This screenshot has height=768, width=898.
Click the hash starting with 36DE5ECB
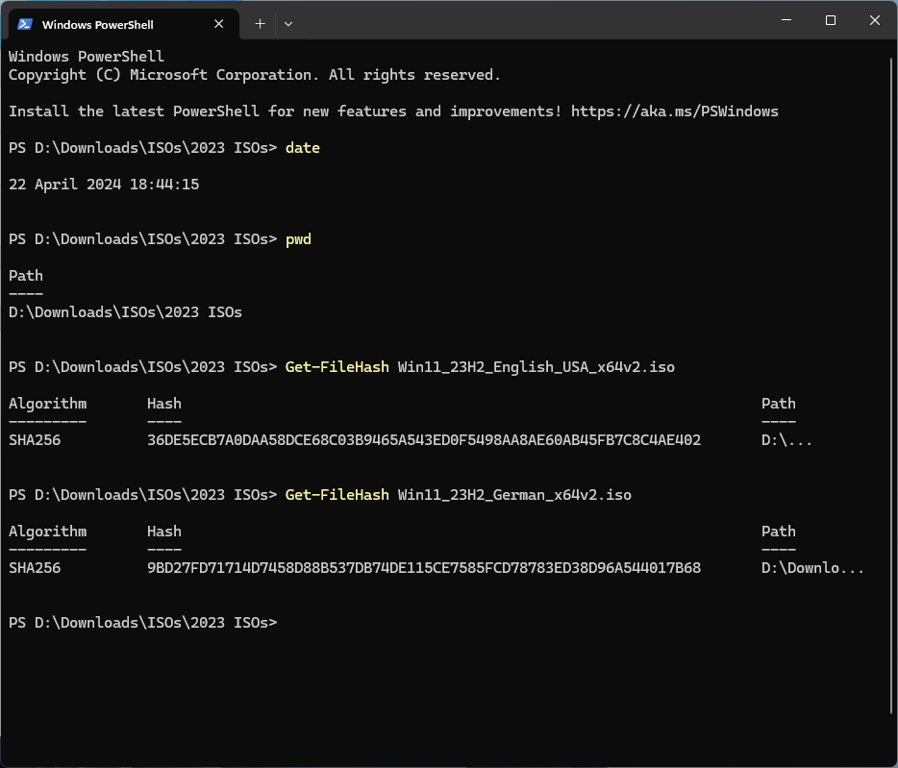[x=424, y=440]
